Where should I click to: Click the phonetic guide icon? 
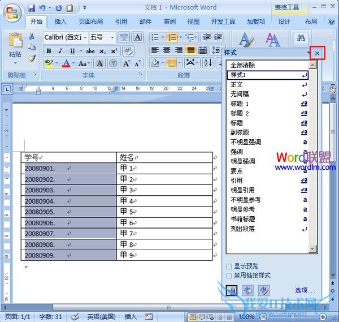pos(124,37)
